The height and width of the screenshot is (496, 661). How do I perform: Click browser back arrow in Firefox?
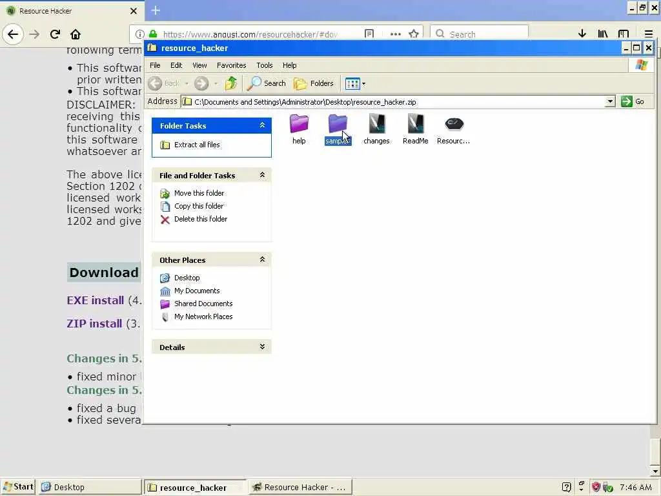13,34
